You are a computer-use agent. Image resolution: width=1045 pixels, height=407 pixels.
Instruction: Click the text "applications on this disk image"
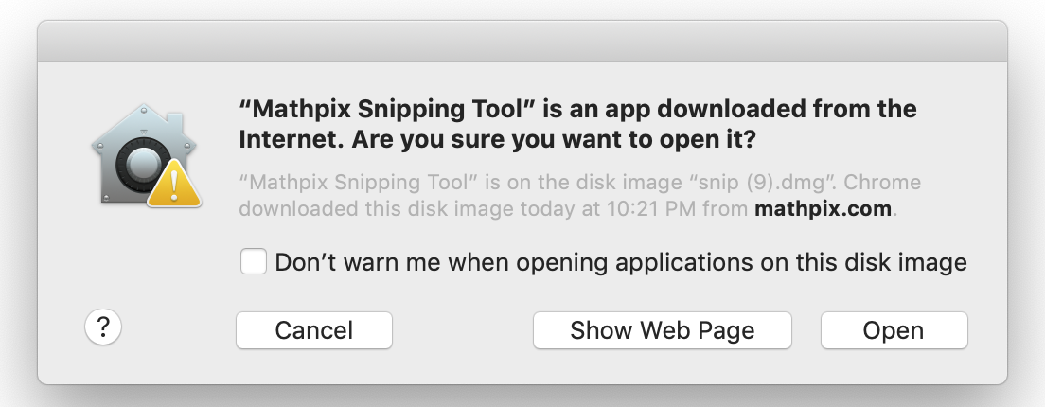point(790,262)
